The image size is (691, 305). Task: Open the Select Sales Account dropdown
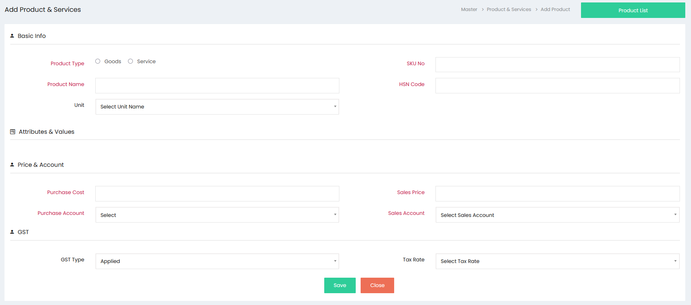557,215
